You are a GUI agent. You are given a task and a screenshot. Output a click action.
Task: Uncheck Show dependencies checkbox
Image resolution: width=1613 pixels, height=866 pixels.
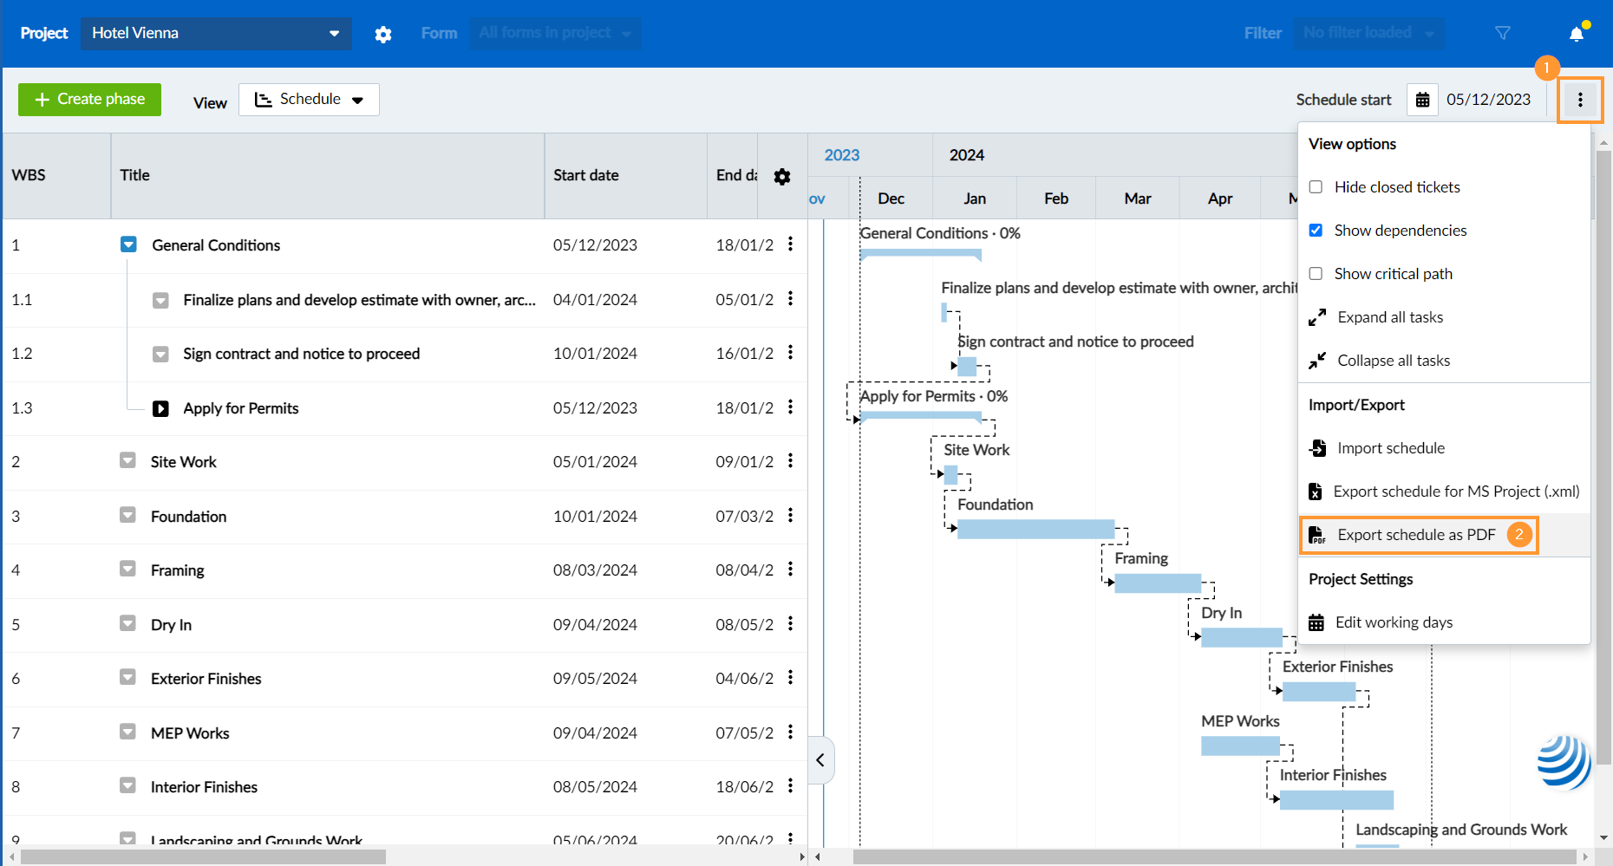pyautogui.click(x=1316, y=231)
